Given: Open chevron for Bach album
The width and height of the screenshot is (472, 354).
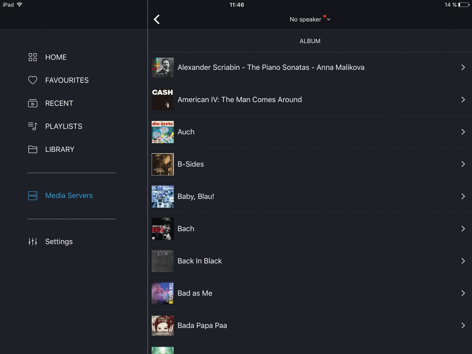Looking at the screenshot, I should [463, 229].
